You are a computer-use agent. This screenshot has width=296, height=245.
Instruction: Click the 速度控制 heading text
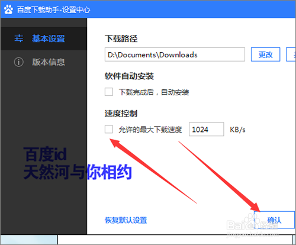121,114
